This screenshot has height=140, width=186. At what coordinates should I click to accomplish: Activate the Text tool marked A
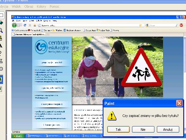[x=1, y=46]
